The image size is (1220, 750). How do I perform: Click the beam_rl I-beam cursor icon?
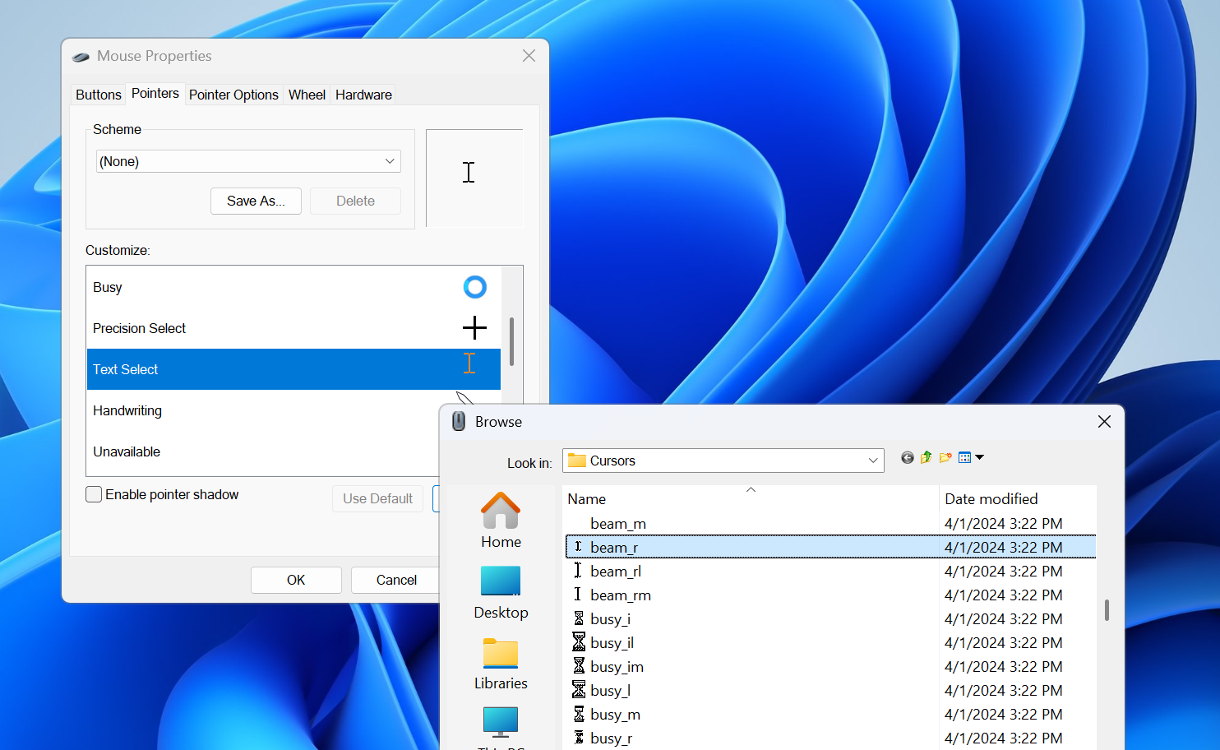click(578, 571)
